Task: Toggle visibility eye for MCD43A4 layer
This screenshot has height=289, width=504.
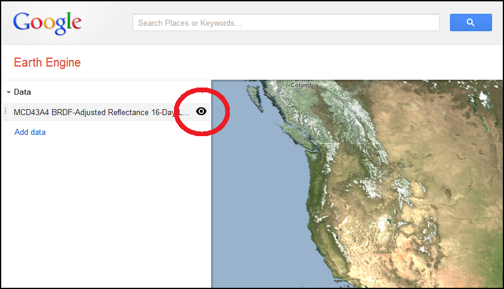Action: pyautogui.click(x=201, y=112)
